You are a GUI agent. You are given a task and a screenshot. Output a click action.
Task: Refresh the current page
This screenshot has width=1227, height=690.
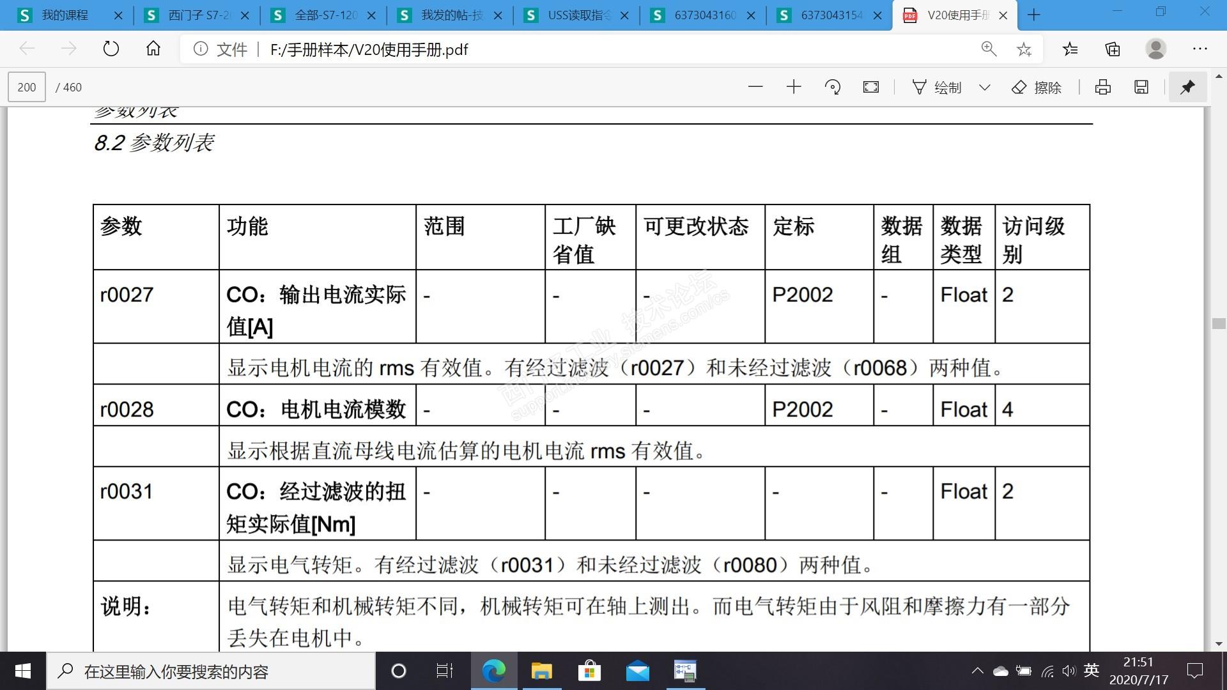tap(111, 49)
